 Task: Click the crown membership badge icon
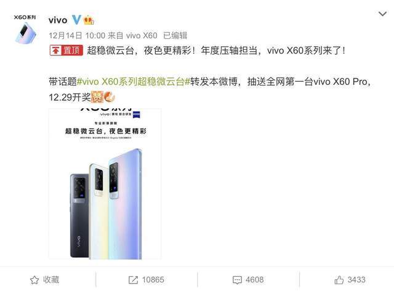tap(89, 20)
